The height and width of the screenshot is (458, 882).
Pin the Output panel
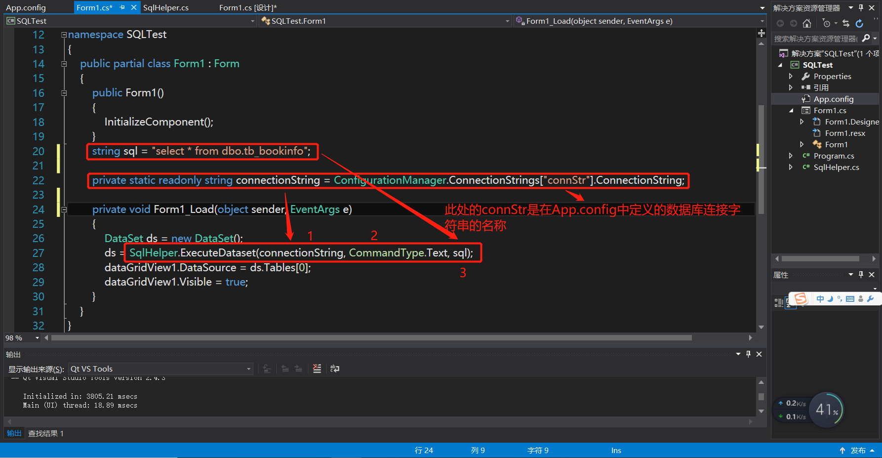pyautogui.click(x=748, y=354)
